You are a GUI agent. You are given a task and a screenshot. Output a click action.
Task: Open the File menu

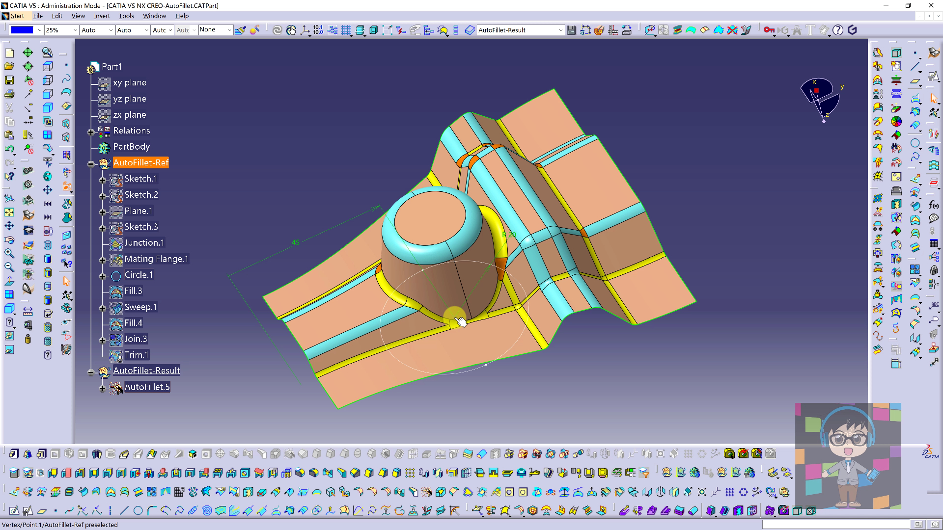[38, 16]
